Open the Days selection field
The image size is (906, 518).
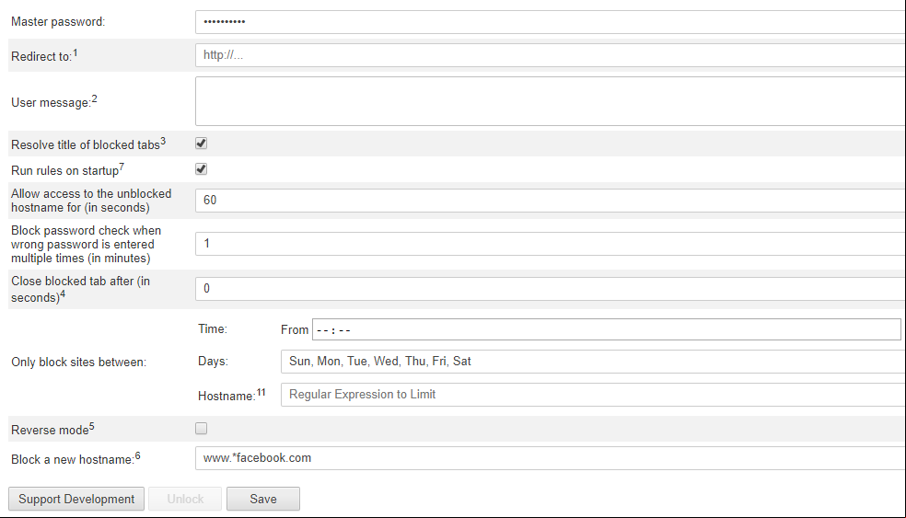click(593, 362)
